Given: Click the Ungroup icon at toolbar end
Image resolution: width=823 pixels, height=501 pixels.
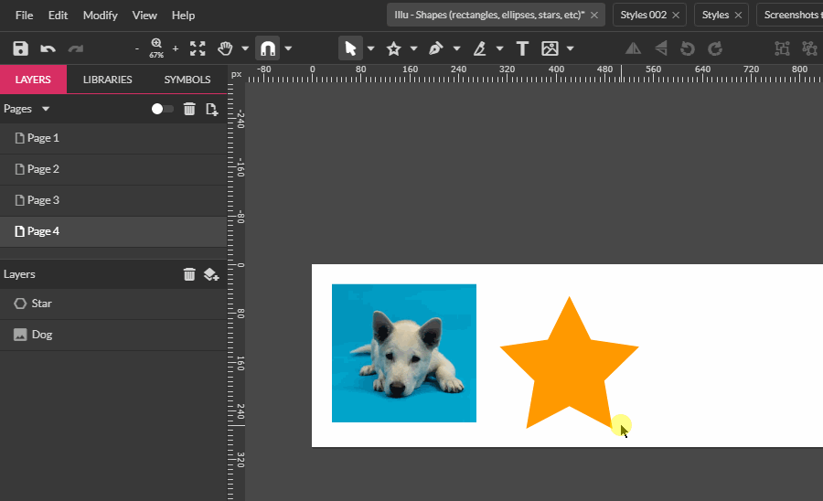Looking at the screenshot, I should point(809,48).
